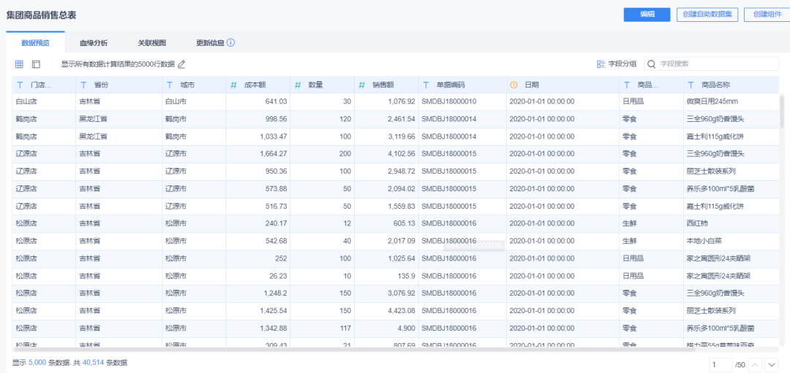790x373 pixels.
Task: Go to previous page with up arrow
Action: tap(755, 364)
